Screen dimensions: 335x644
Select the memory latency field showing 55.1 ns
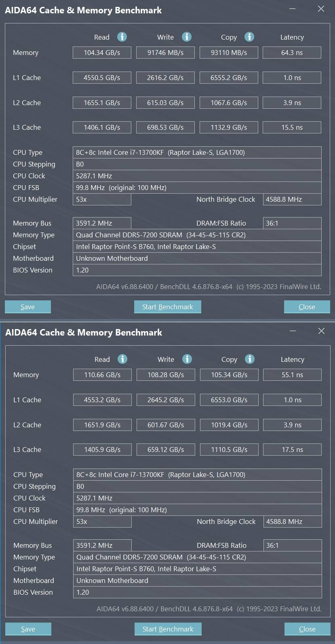(292, 375)
